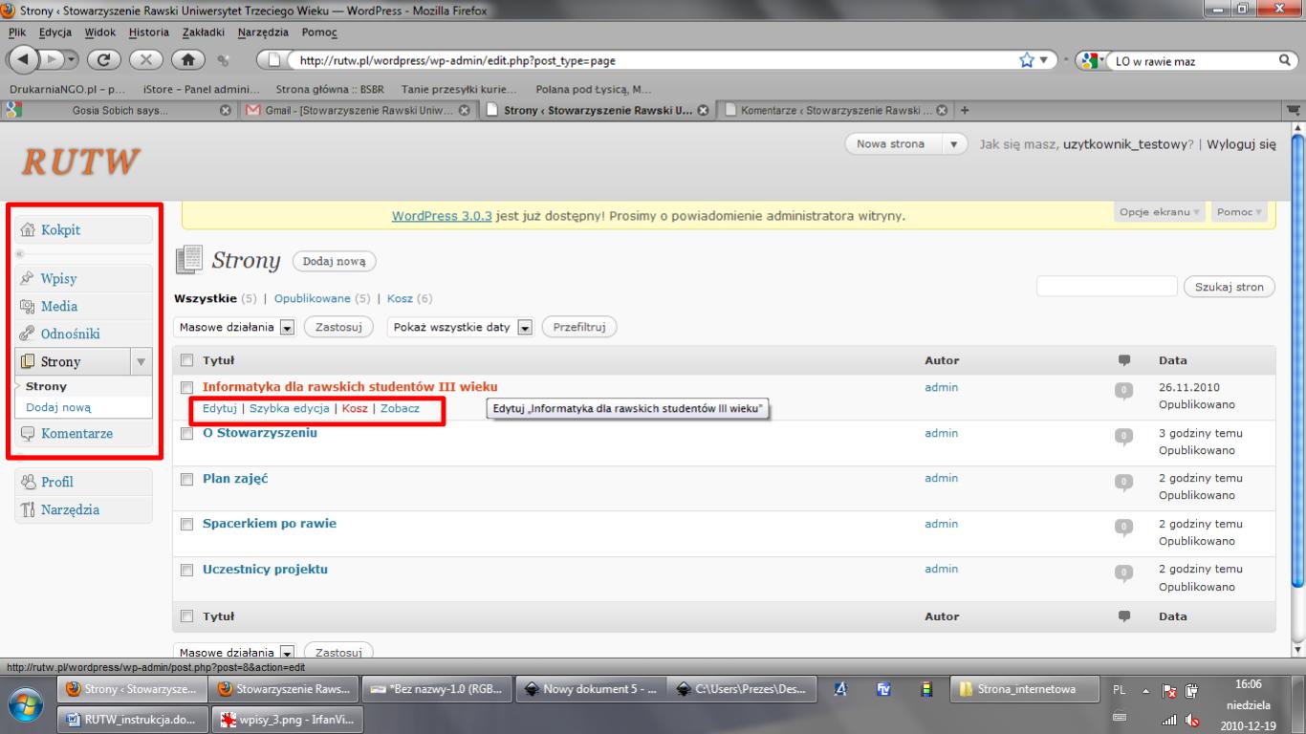Bookmark this page with the star icon
Image resolution: width=1306 pixels, height=734 pixels.
tap(1027, 60)
